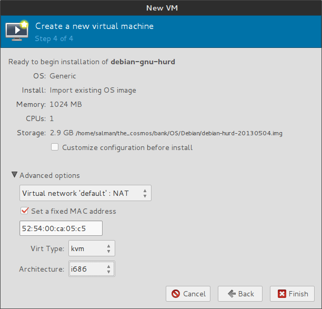Open the Virtual network 'default' NAT dropdown
This screenshot has height=309, width=322.
click(85, 193)
